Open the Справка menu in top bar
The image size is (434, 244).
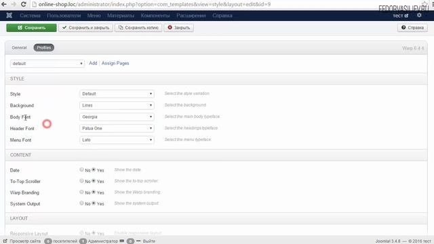click(222, 16)
